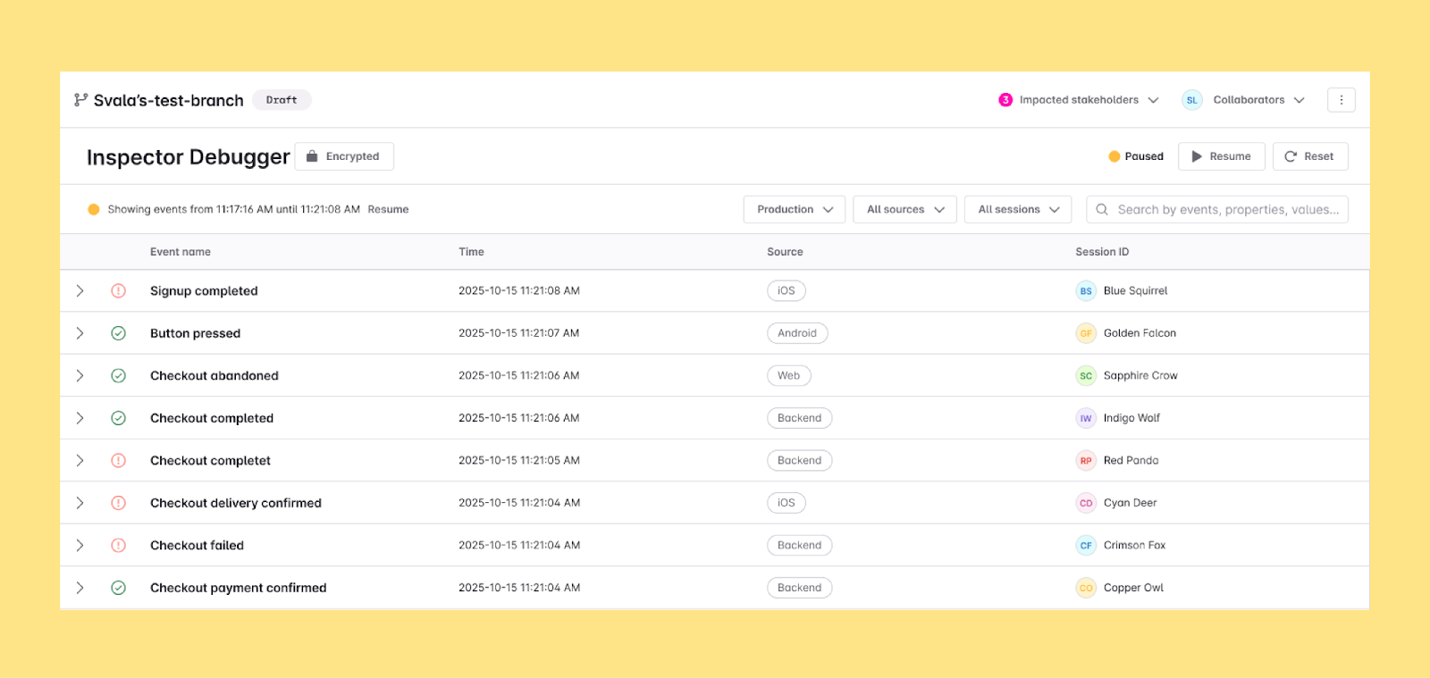The width and height of the screenshot is (1430, 678).
Task: Click the 11:21:07 AM timestamp
Action: (x=519, y=333)
